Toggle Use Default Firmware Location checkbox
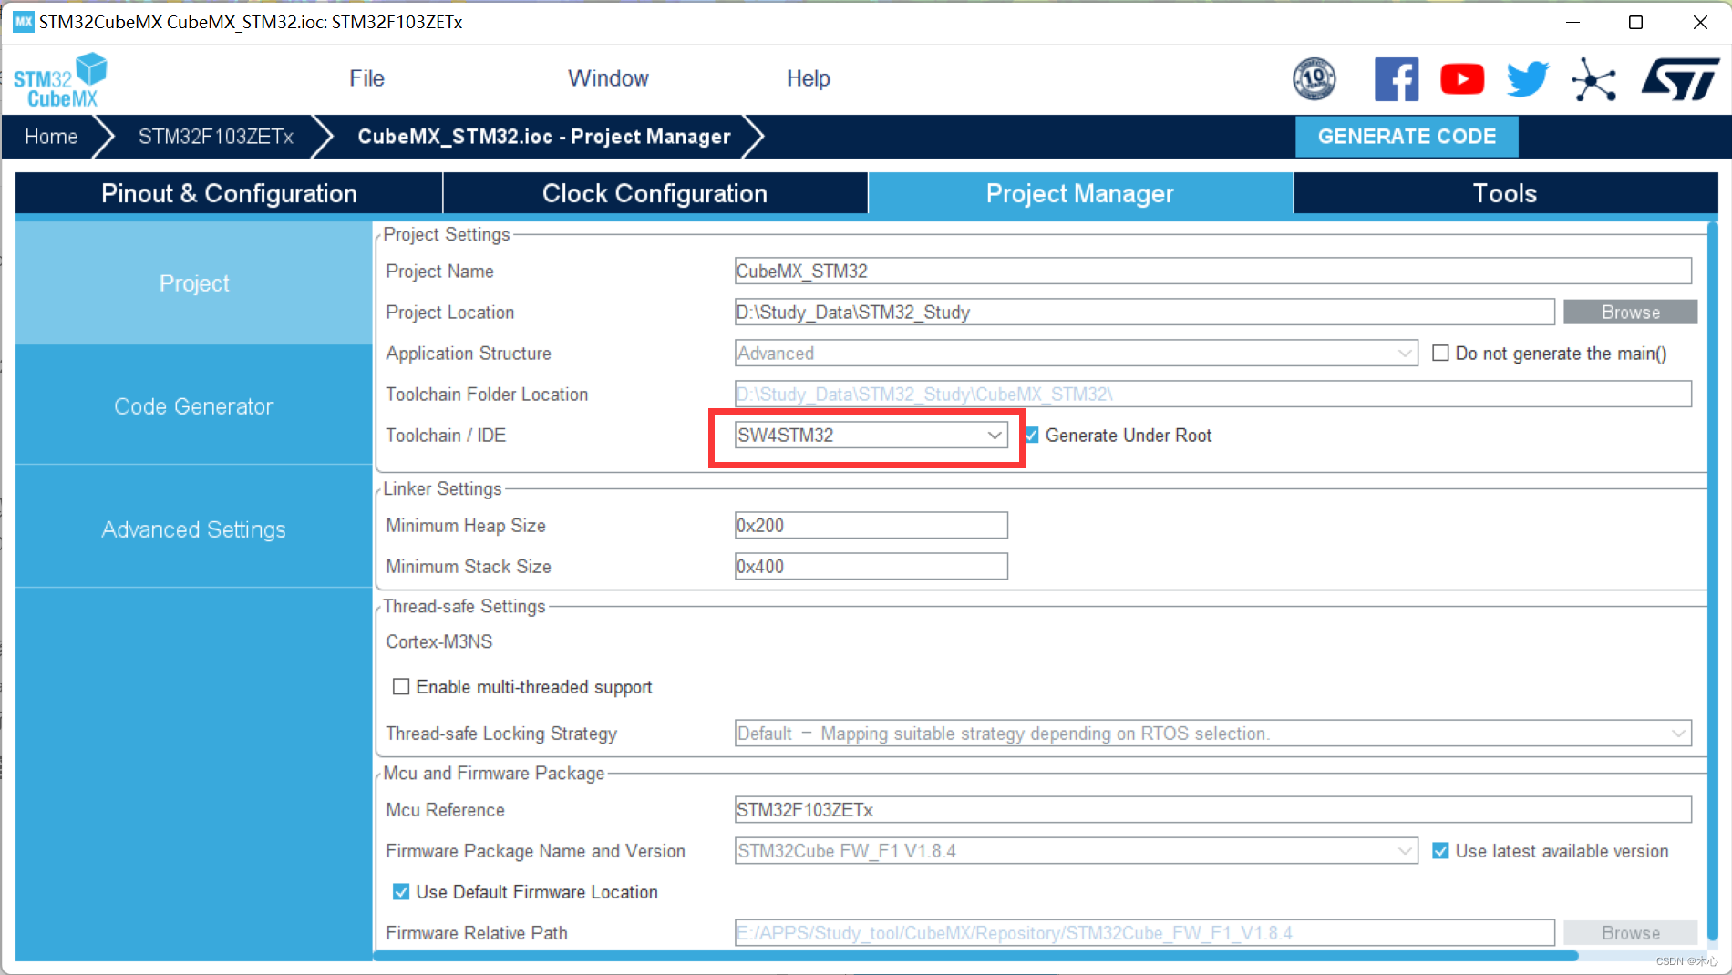The image size is (1732, 975). 400,891
